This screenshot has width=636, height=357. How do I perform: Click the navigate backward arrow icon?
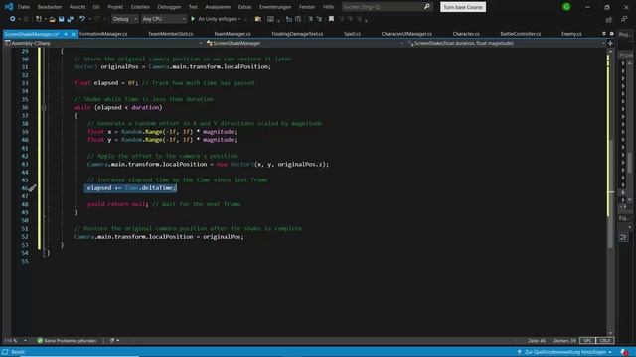[x=12, y=19]
